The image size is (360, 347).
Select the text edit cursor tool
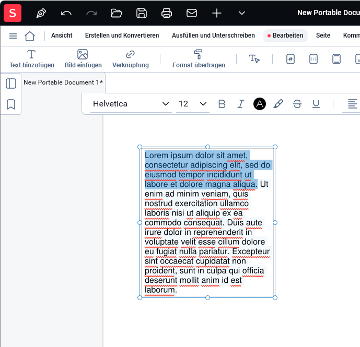pyautogui.click(x=254, y=59)
